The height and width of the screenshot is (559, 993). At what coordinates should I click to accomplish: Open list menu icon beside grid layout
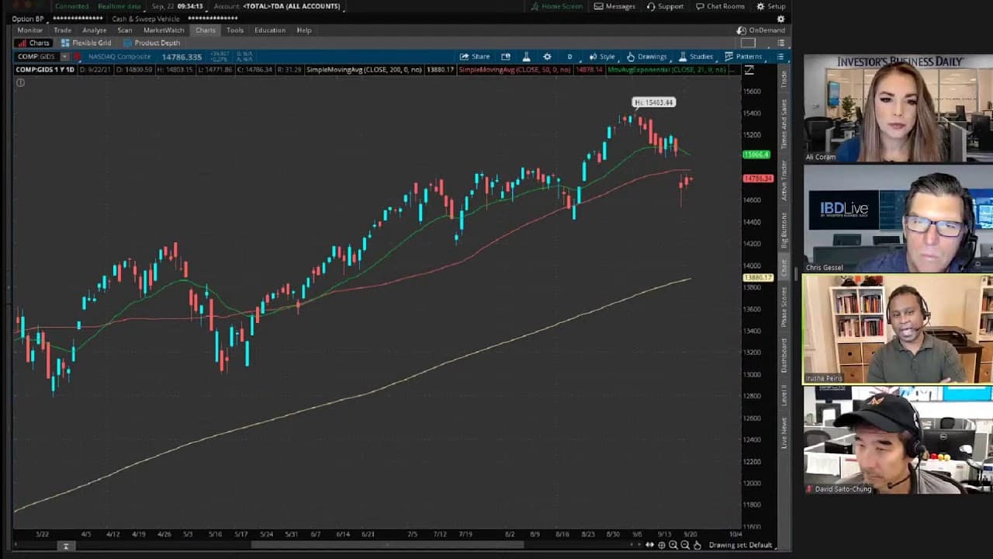pyautogui.click(x=781, y=43)
